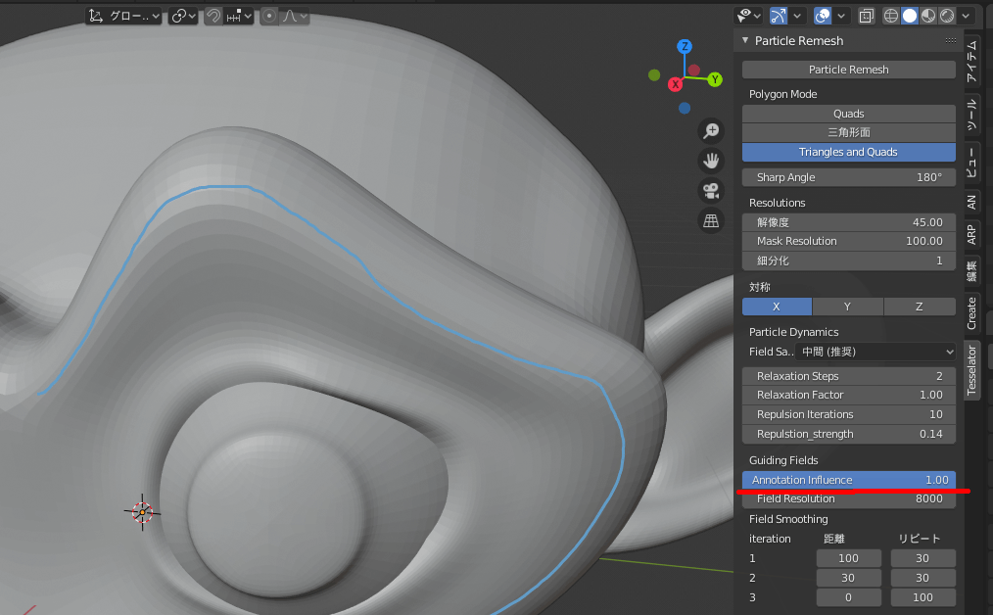Click the 3D cursor in viewport
Screen dimensions: 993x615
click(x=143, y=512)
